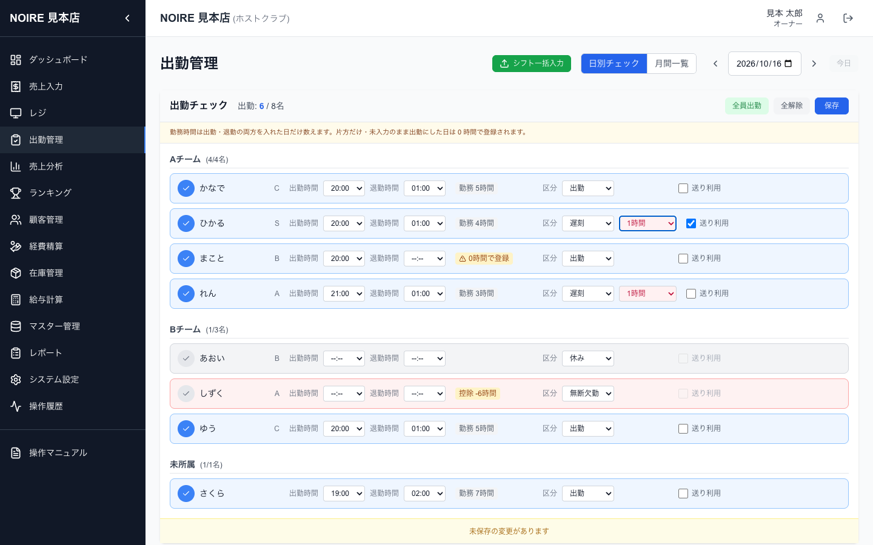Open レポート in the sidebar
Screen dimensions: 873x545
click(x=73, y=353)
